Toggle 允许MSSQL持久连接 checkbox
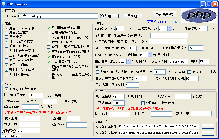The width and height of the screenshot is (219, 139). [97, 72]
